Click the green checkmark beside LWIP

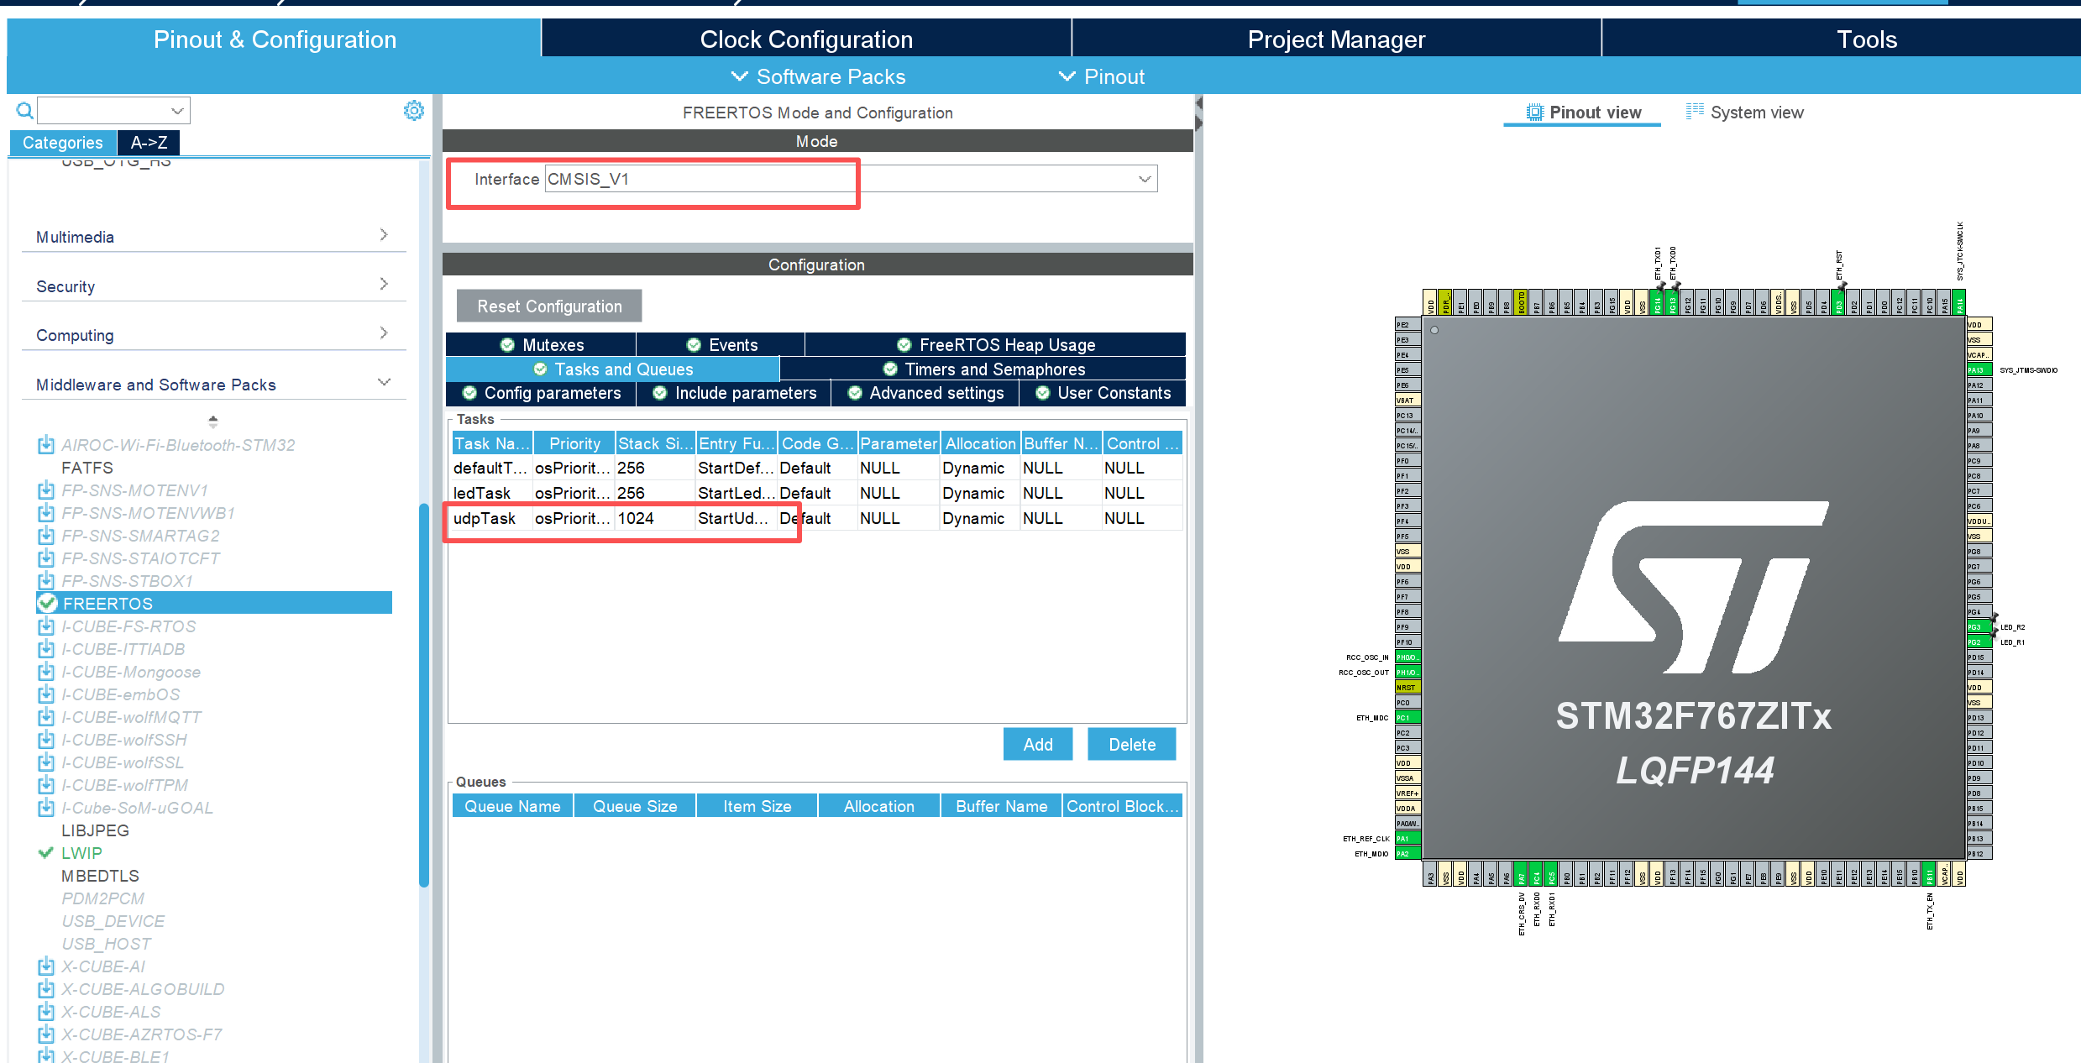coord(46,852)
